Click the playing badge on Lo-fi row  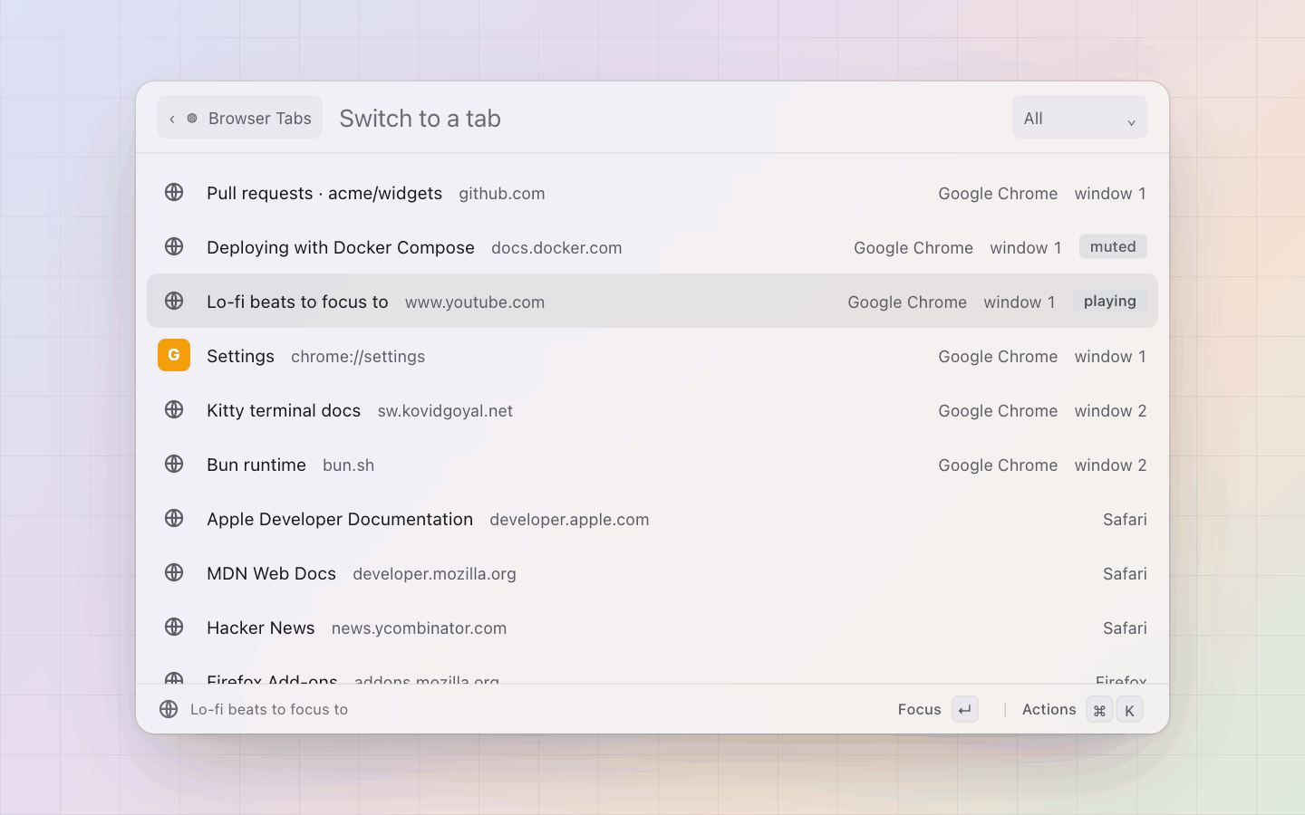coord(1110,301)
